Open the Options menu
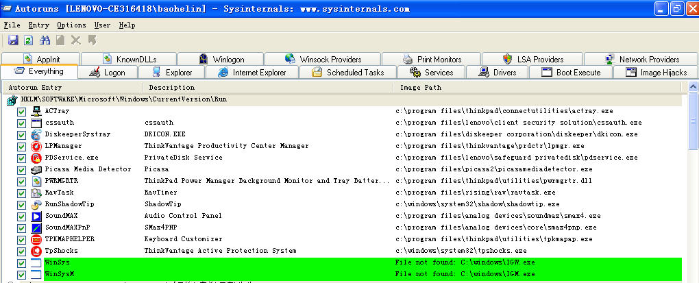Viewport: 699px width, 283px height. [x=71, y=25]
